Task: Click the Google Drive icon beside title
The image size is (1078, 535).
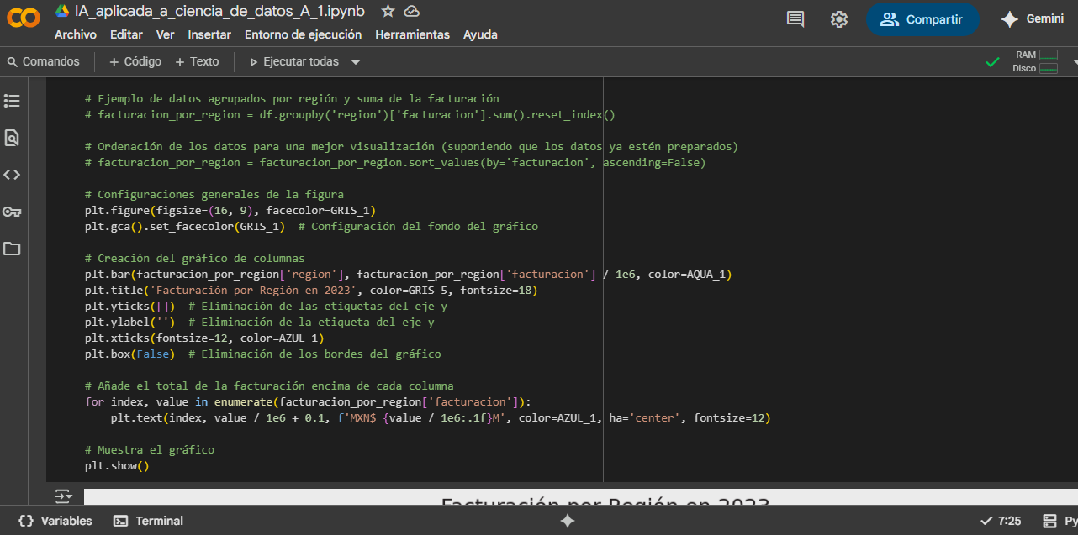Action: coord(62,11)
